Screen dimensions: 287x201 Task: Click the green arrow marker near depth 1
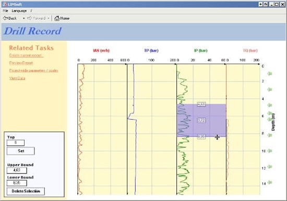(x=270, y=73)
